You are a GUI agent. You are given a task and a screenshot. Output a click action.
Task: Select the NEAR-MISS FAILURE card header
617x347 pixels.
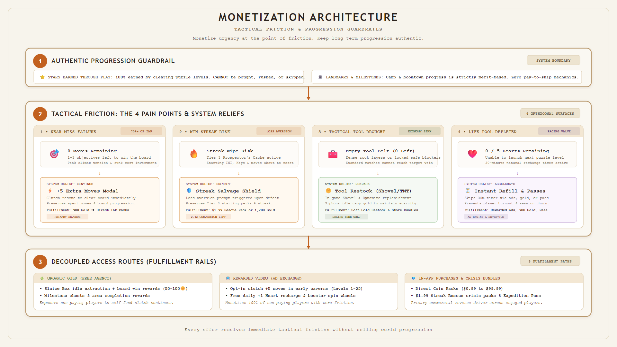(100, 131)
